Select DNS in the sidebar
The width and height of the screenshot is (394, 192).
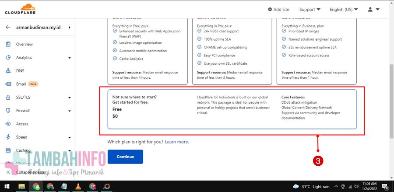click(x=20, y=71)
